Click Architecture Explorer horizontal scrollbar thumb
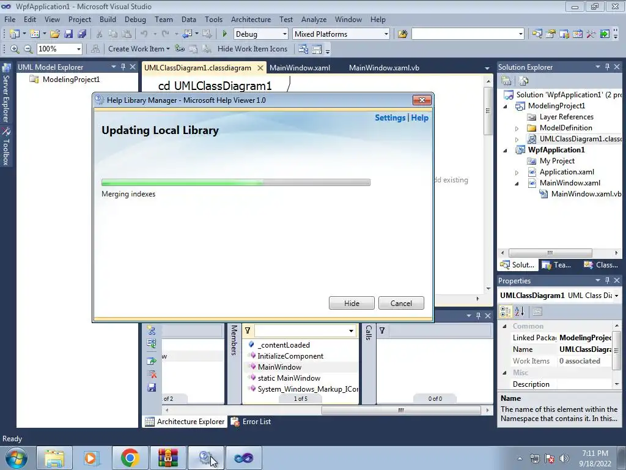626x470 pixels. pos(401,410)
